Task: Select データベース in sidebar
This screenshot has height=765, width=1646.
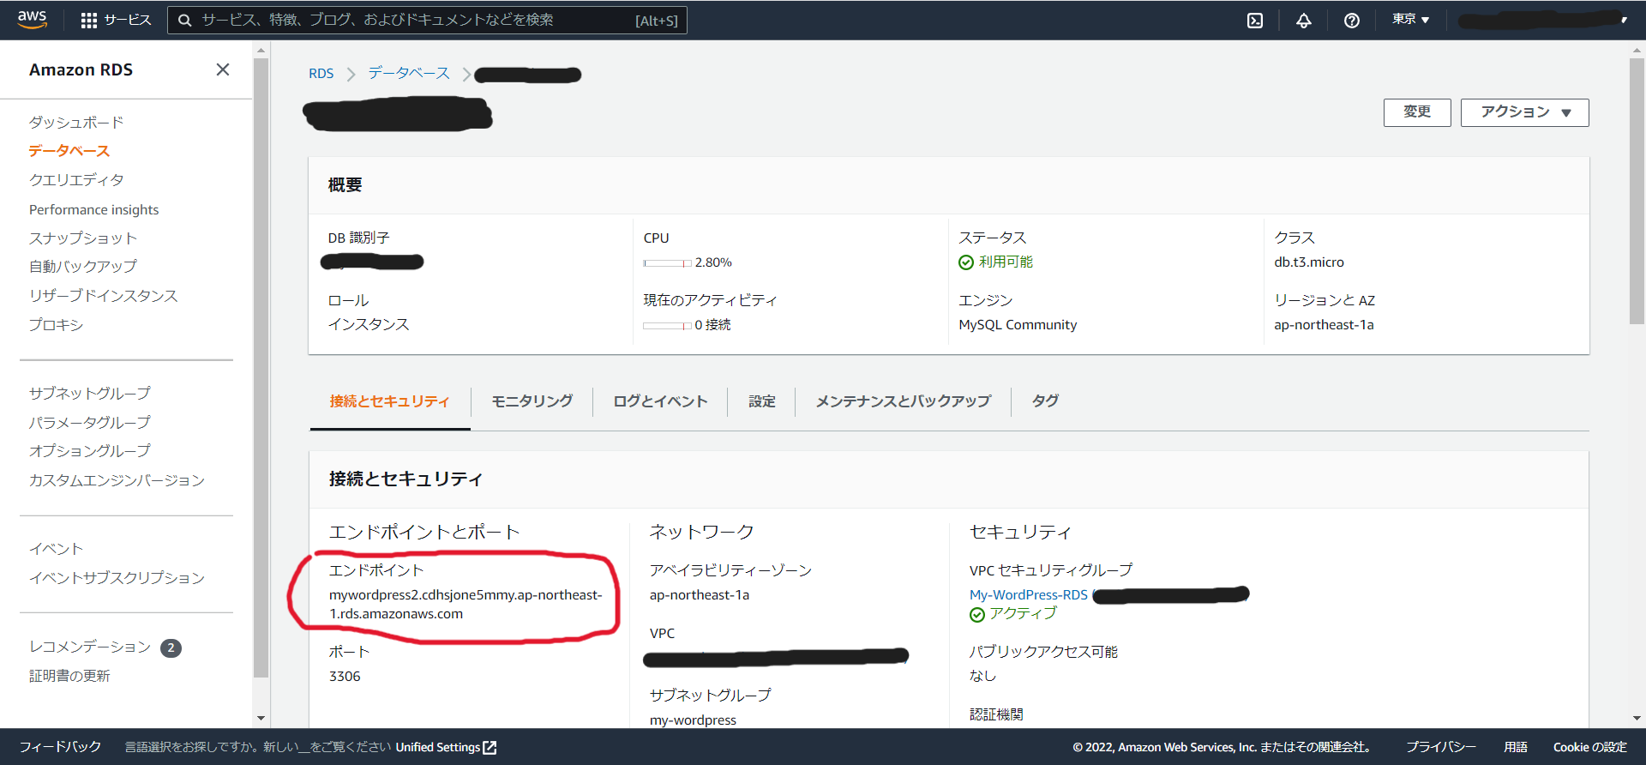Action: pos(69,151)
